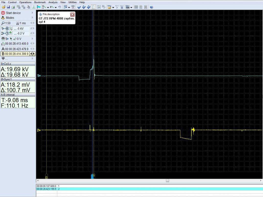
Task: Select bookmark row 00:00:00.107.600.0
Action: [150, 186]
